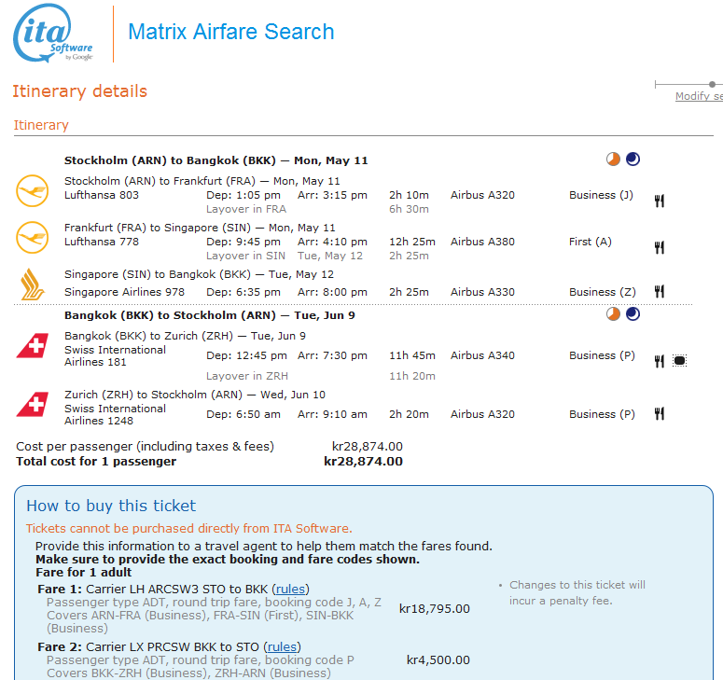Click the Business (Z) cabin text

pos(603,292)
